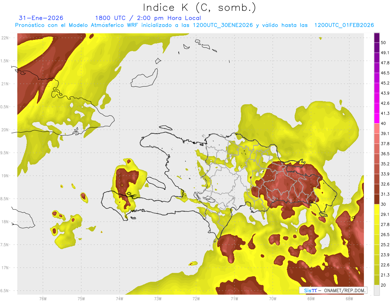Click the '30' color scale label

point(384,204)
